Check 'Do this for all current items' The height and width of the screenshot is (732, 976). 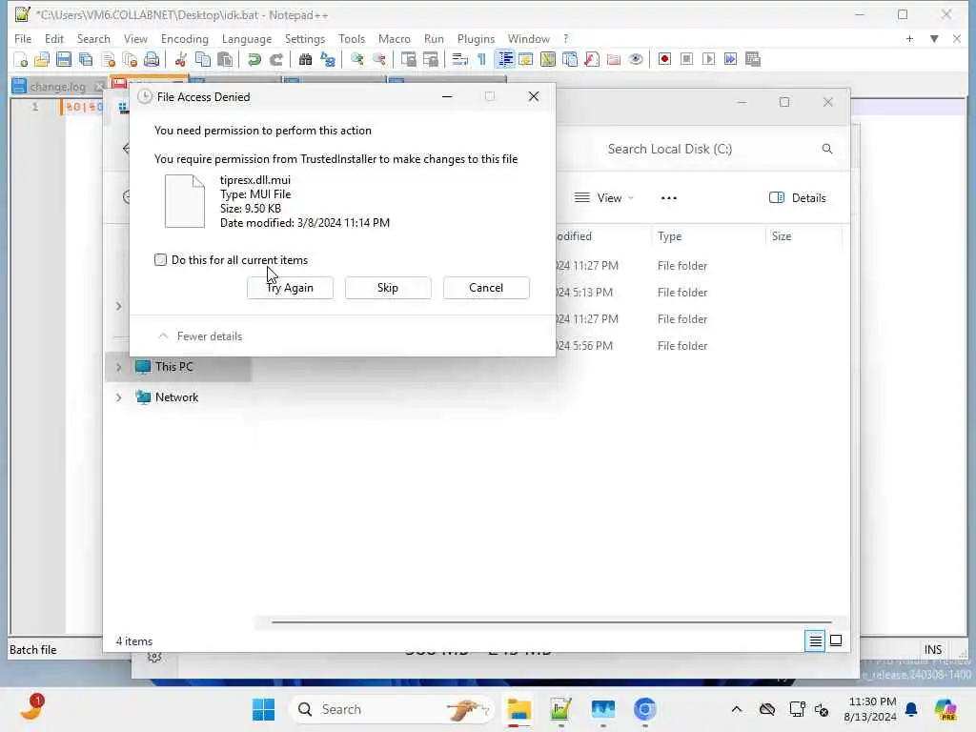coord(160,260)
